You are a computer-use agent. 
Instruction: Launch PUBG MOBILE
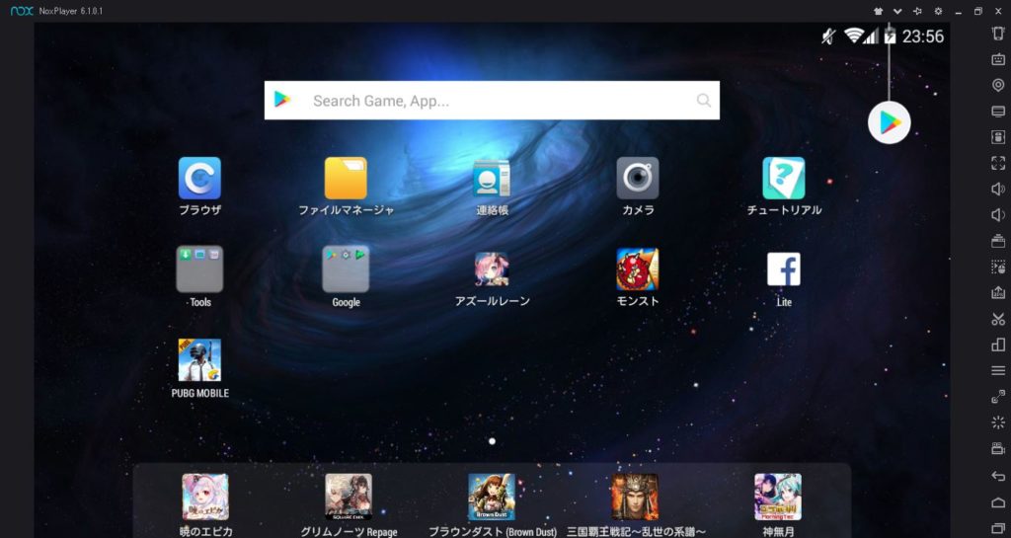point(199,360)
